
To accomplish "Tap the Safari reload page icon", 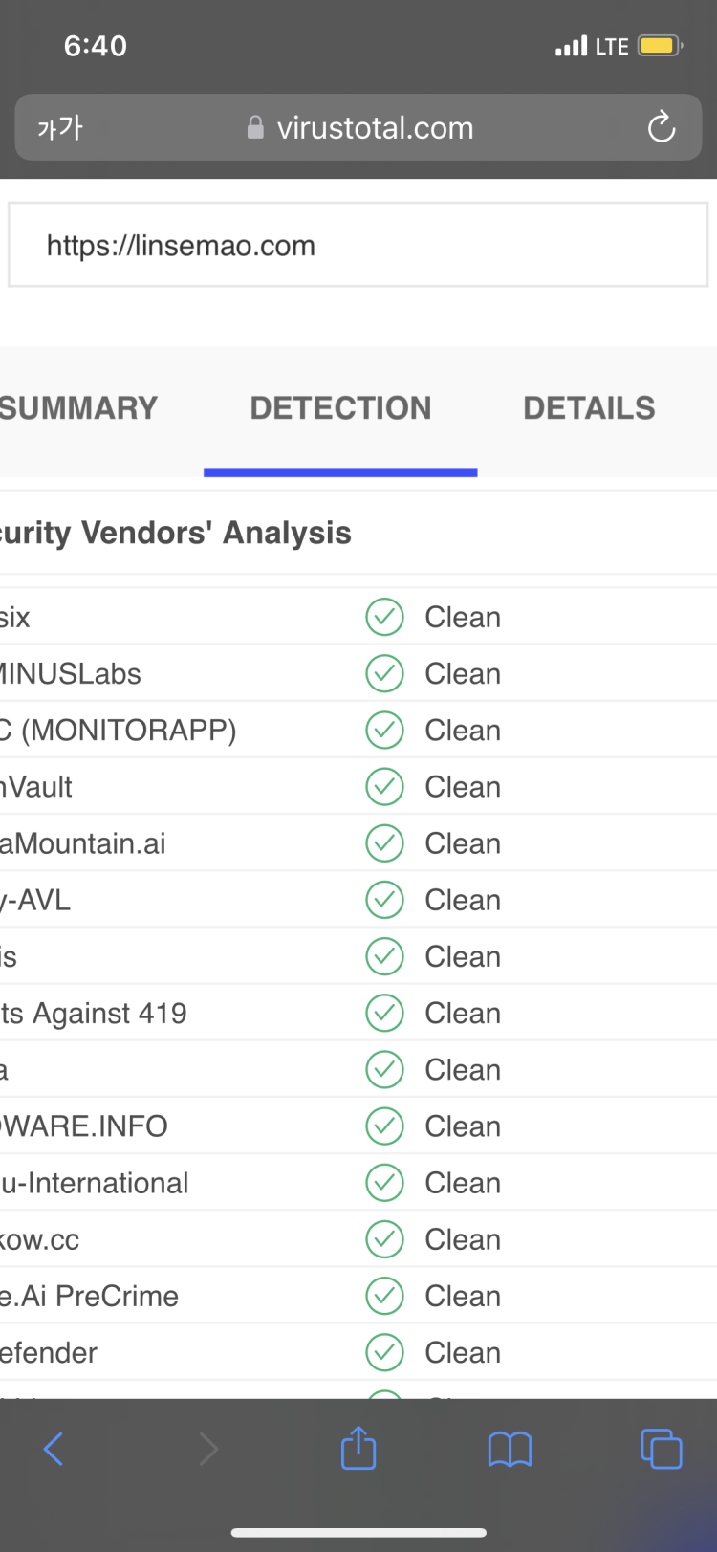I will pyautogui.click(x=662, y=127).
